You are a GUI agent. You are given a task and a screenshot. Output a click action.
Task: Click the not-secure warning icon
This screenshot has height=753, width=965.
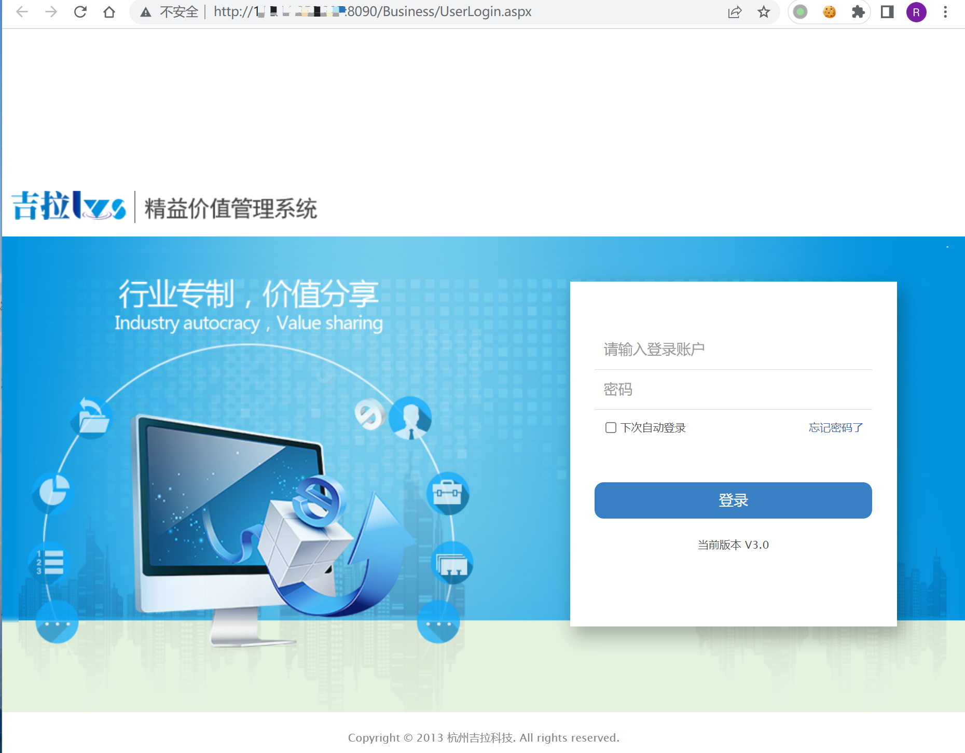146,12
